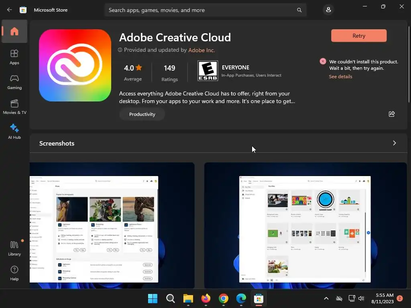Click the Microsoft Store logo icon
This screenshot has width=411, height=308.
pyautogui.click(x=23, y=10)
